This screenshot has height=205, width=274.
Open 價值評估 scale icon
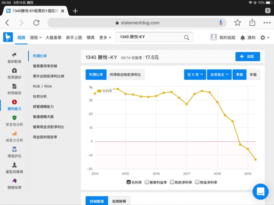coord(14,149)
